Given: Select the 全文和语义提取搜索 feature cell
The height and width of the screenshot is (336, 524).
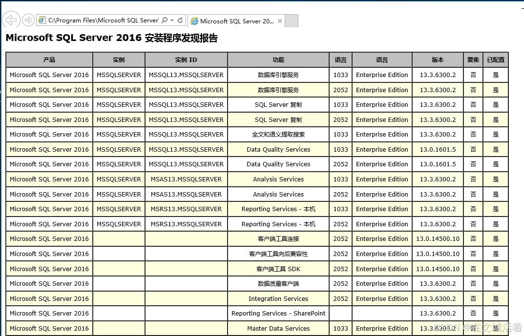Looking at the screenshot, I should click(278, 135).
